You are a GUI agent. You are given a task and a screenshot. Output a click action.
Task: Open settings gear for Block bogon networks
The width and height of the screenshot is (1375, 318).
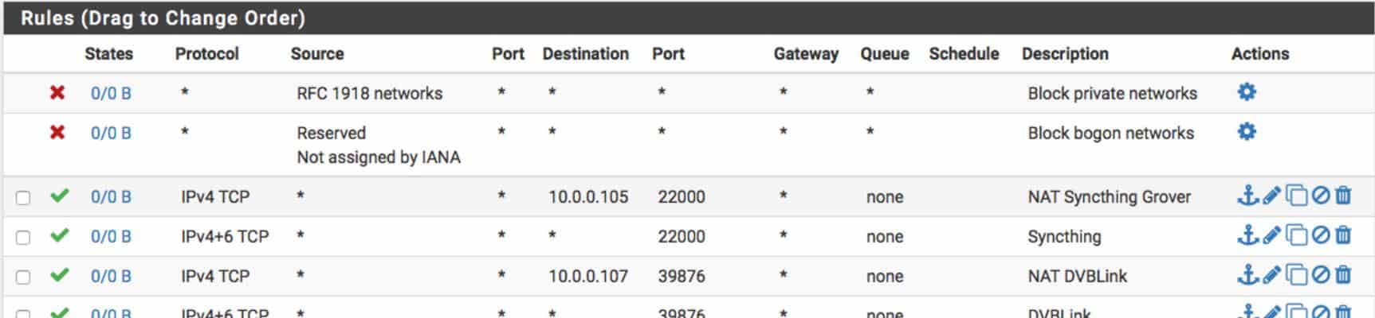point(1247,132)
